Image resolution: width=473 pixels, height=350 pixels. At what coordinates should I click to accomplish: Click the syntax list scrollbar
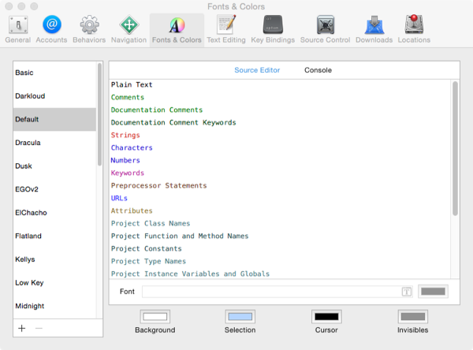click(x=455, y=148)
